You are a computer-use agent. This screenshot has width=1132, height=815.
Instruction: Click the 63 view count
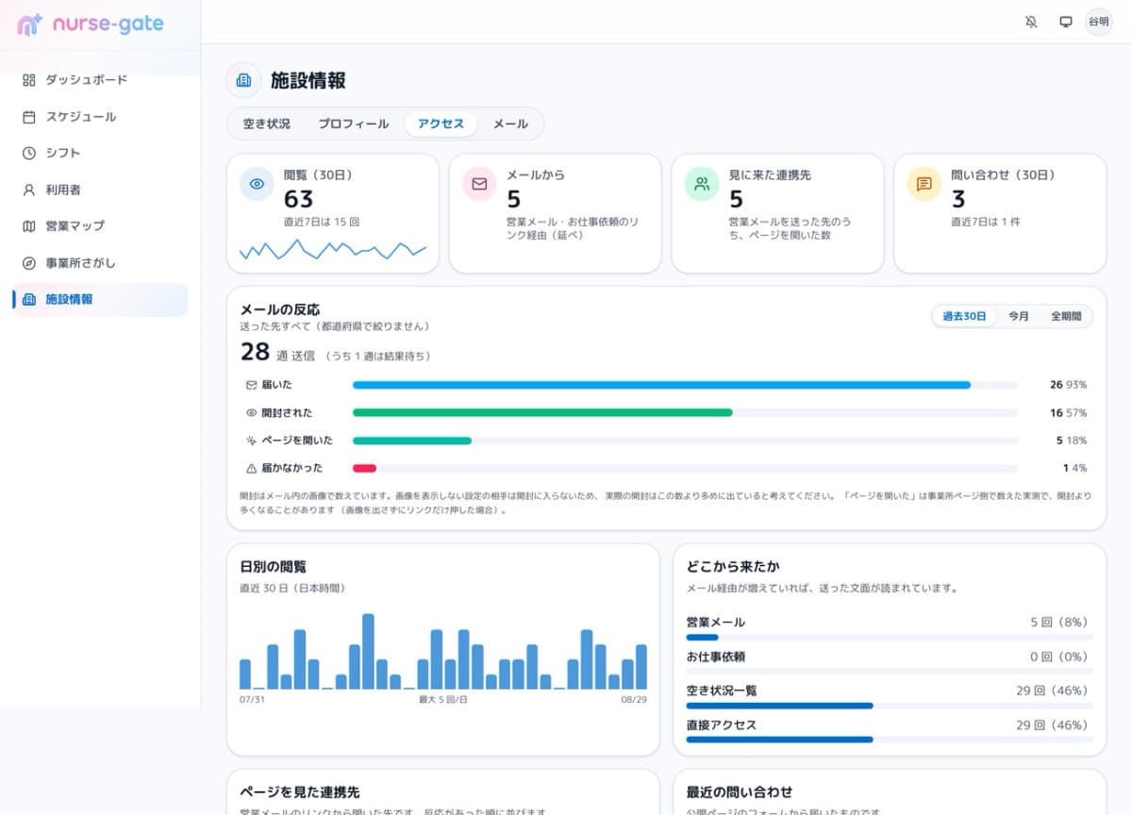click(298, 199)
